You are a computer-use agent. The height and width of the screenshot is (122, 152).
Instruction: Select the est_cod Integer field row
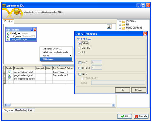[23, 39]
